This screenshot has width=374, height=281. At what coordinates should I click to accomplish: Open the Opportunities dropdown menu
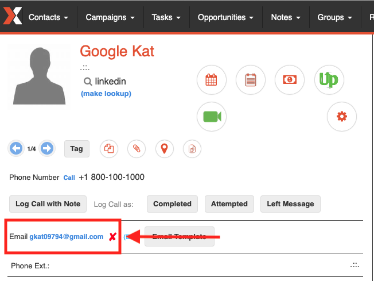coord(225,17)
